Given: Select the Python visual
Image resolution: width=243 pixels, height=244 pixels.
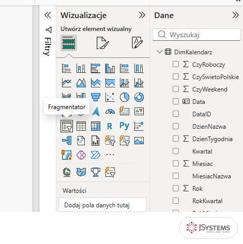Looking at the screenshot, I should [x=125, y=126].
